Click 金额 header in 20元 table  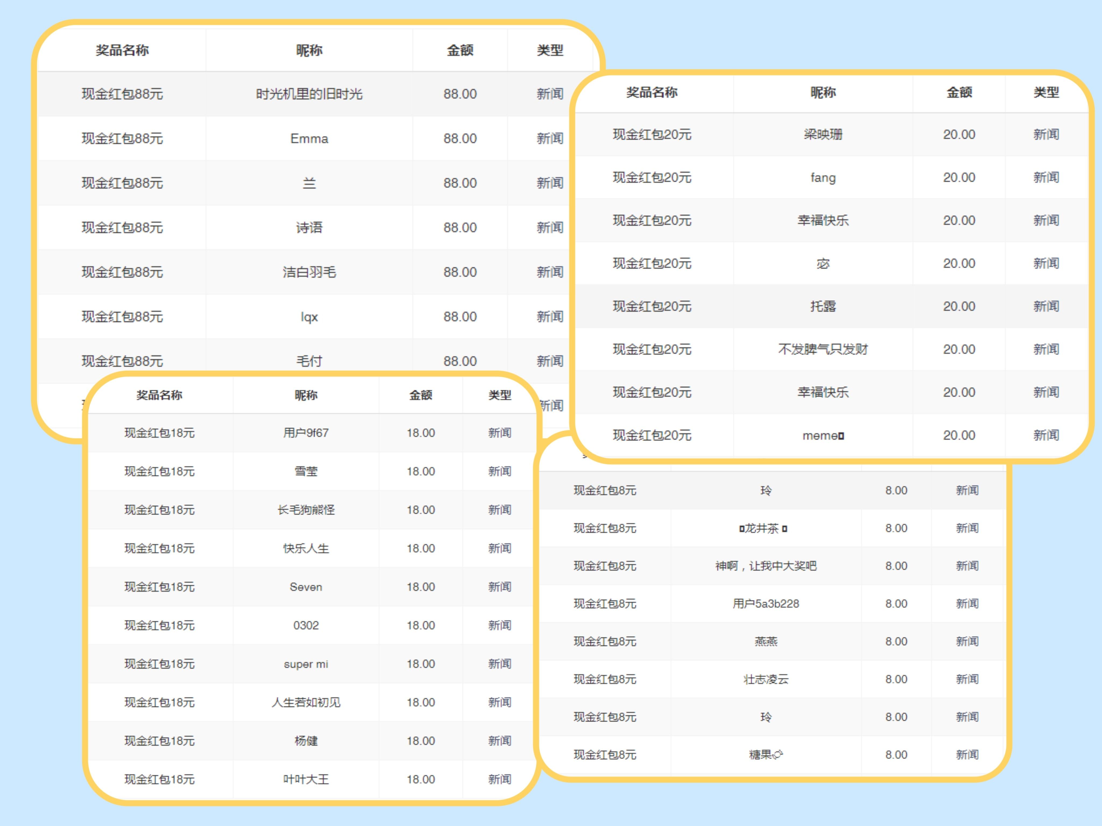[959, 92]
